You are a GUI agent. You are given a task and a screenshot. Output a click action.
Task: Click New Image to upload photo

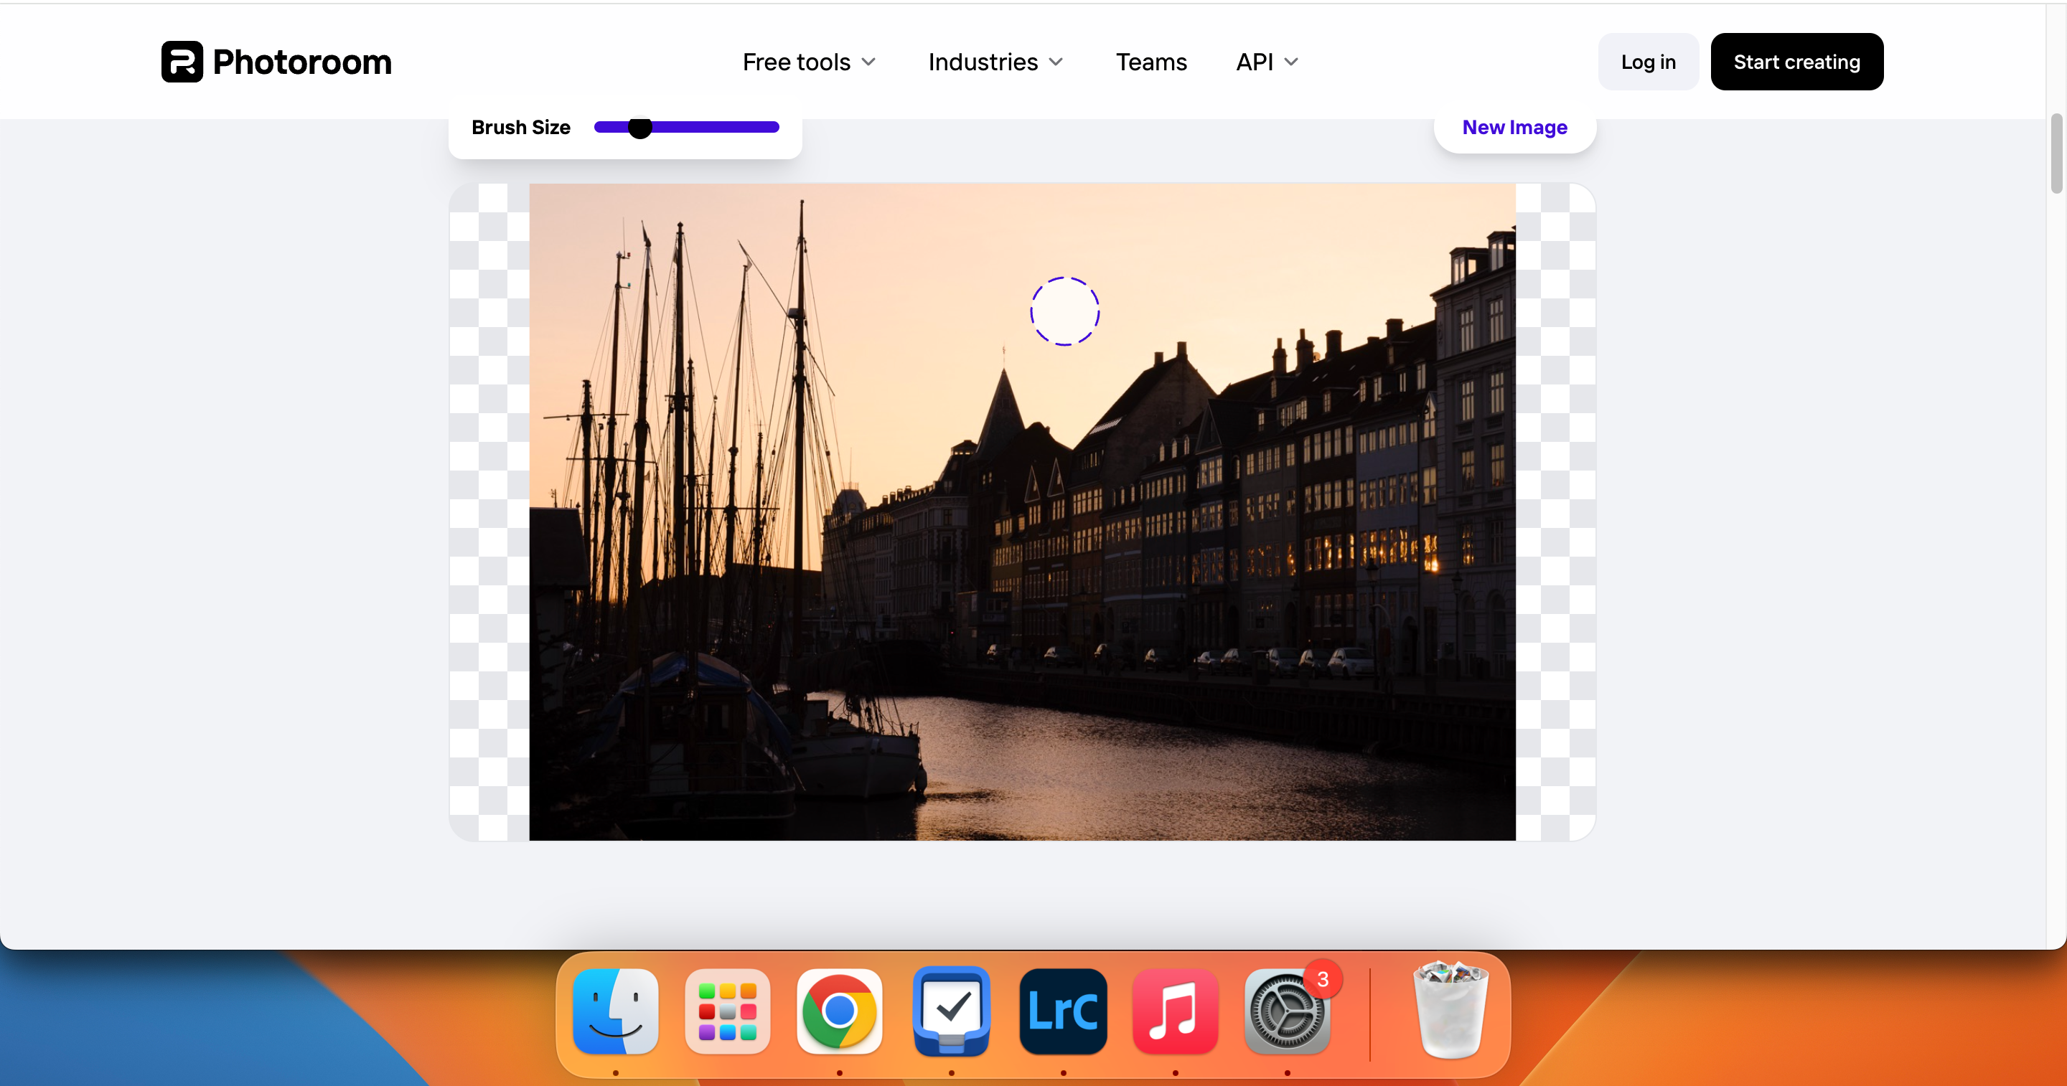coord(1514,127)
